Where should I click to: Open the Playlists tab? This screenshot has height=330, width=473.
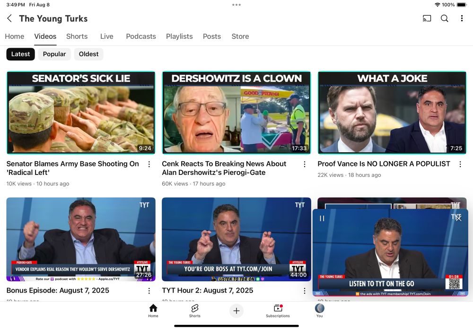click(x=179, y=36)
